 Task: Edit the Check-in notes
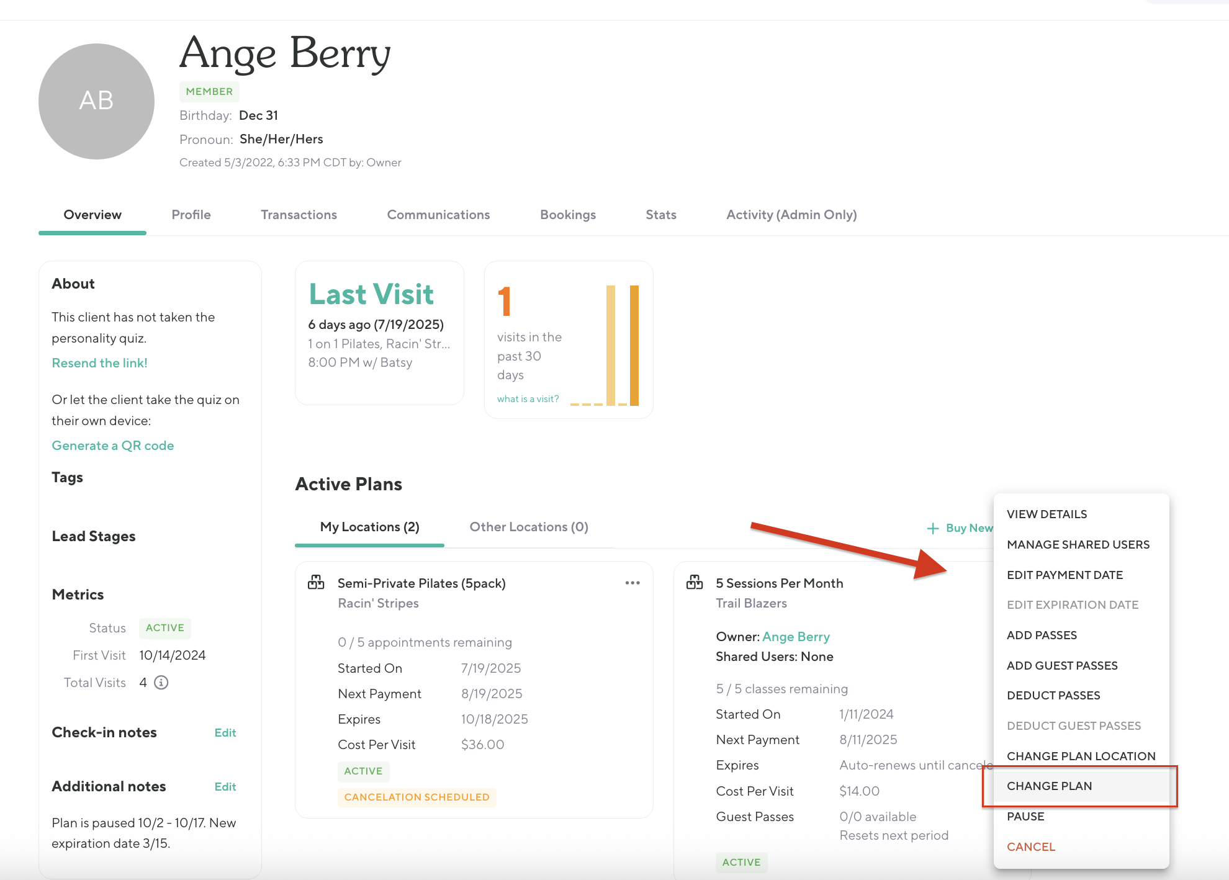coord(225,733)
